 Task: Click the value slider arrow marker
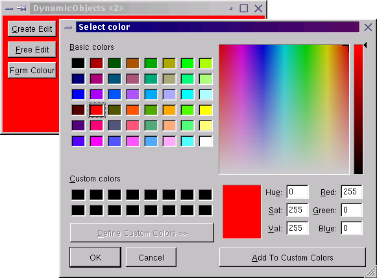(365, 45)
